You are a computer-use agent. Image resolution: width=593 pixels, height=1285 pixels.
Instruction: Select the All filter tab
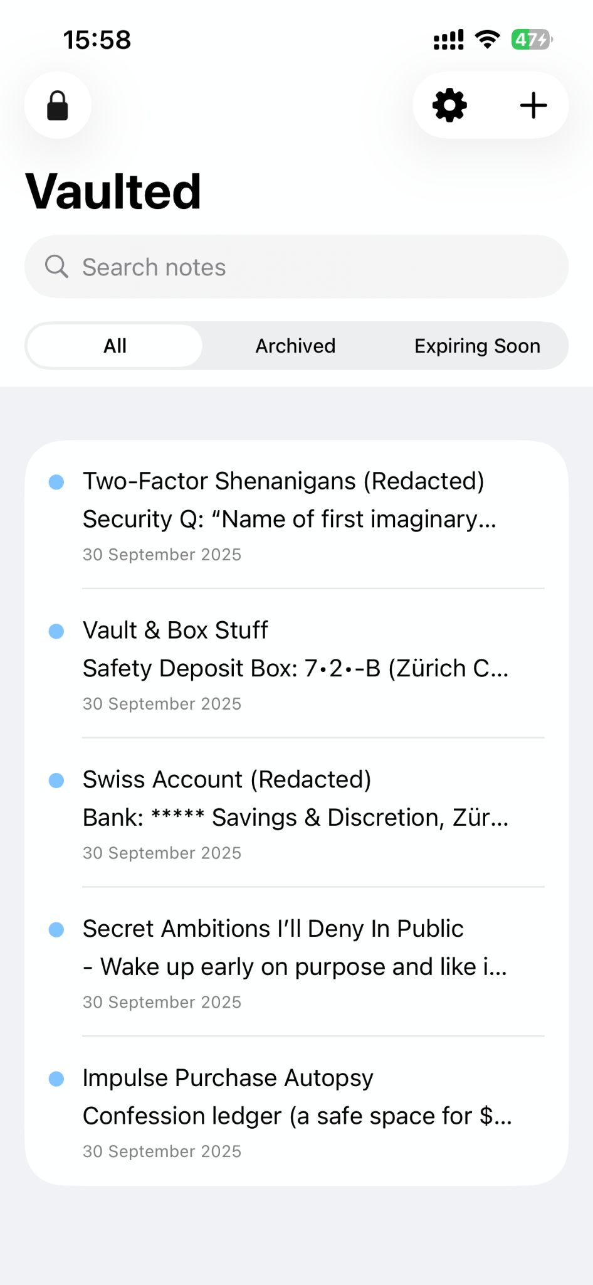point(115,346)
